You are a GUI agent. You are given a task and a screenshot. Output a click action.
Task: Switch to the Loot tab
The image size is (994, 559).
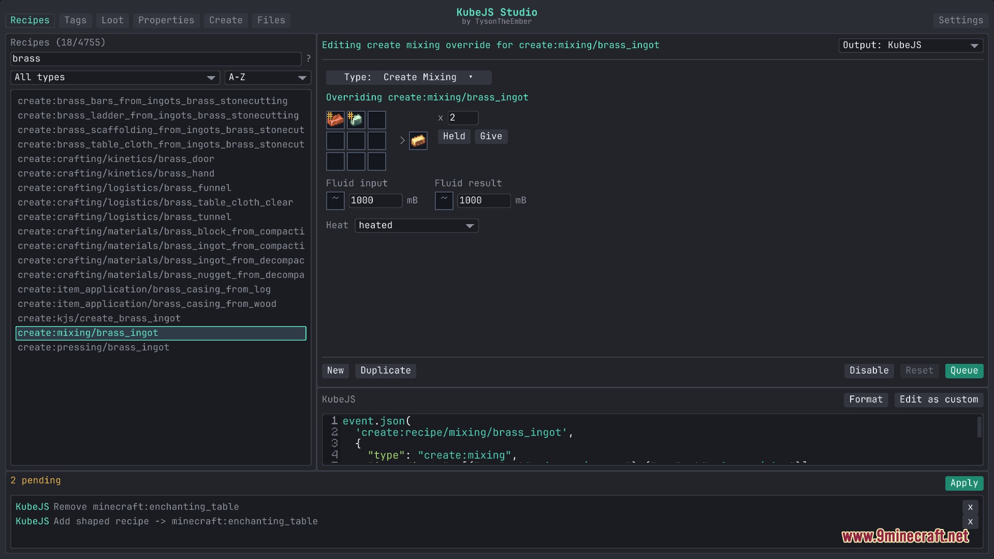(112, 20)
